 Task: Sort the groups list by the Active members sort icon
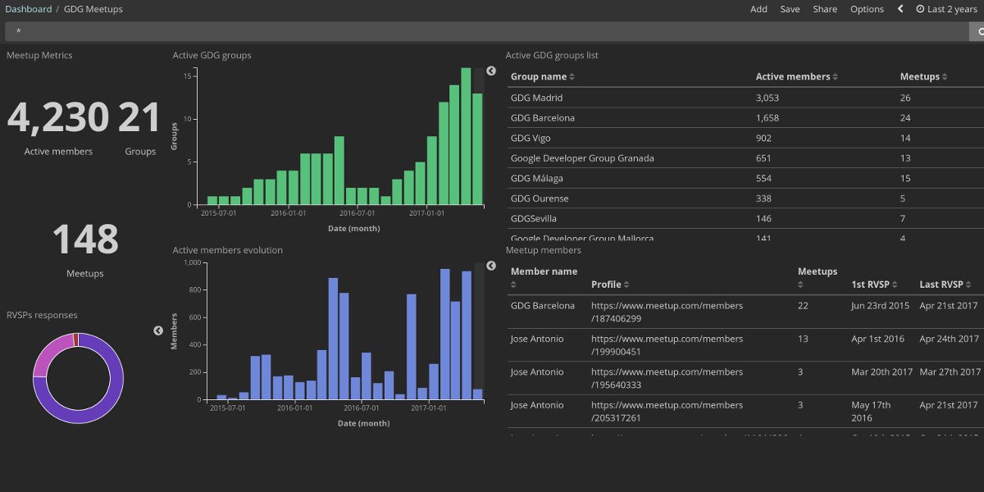coord(835,77)
